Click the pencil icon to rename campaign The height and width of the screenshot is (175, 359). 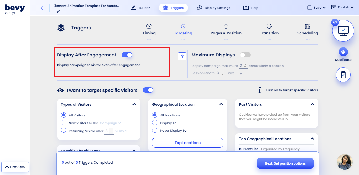tap(58, 11)
